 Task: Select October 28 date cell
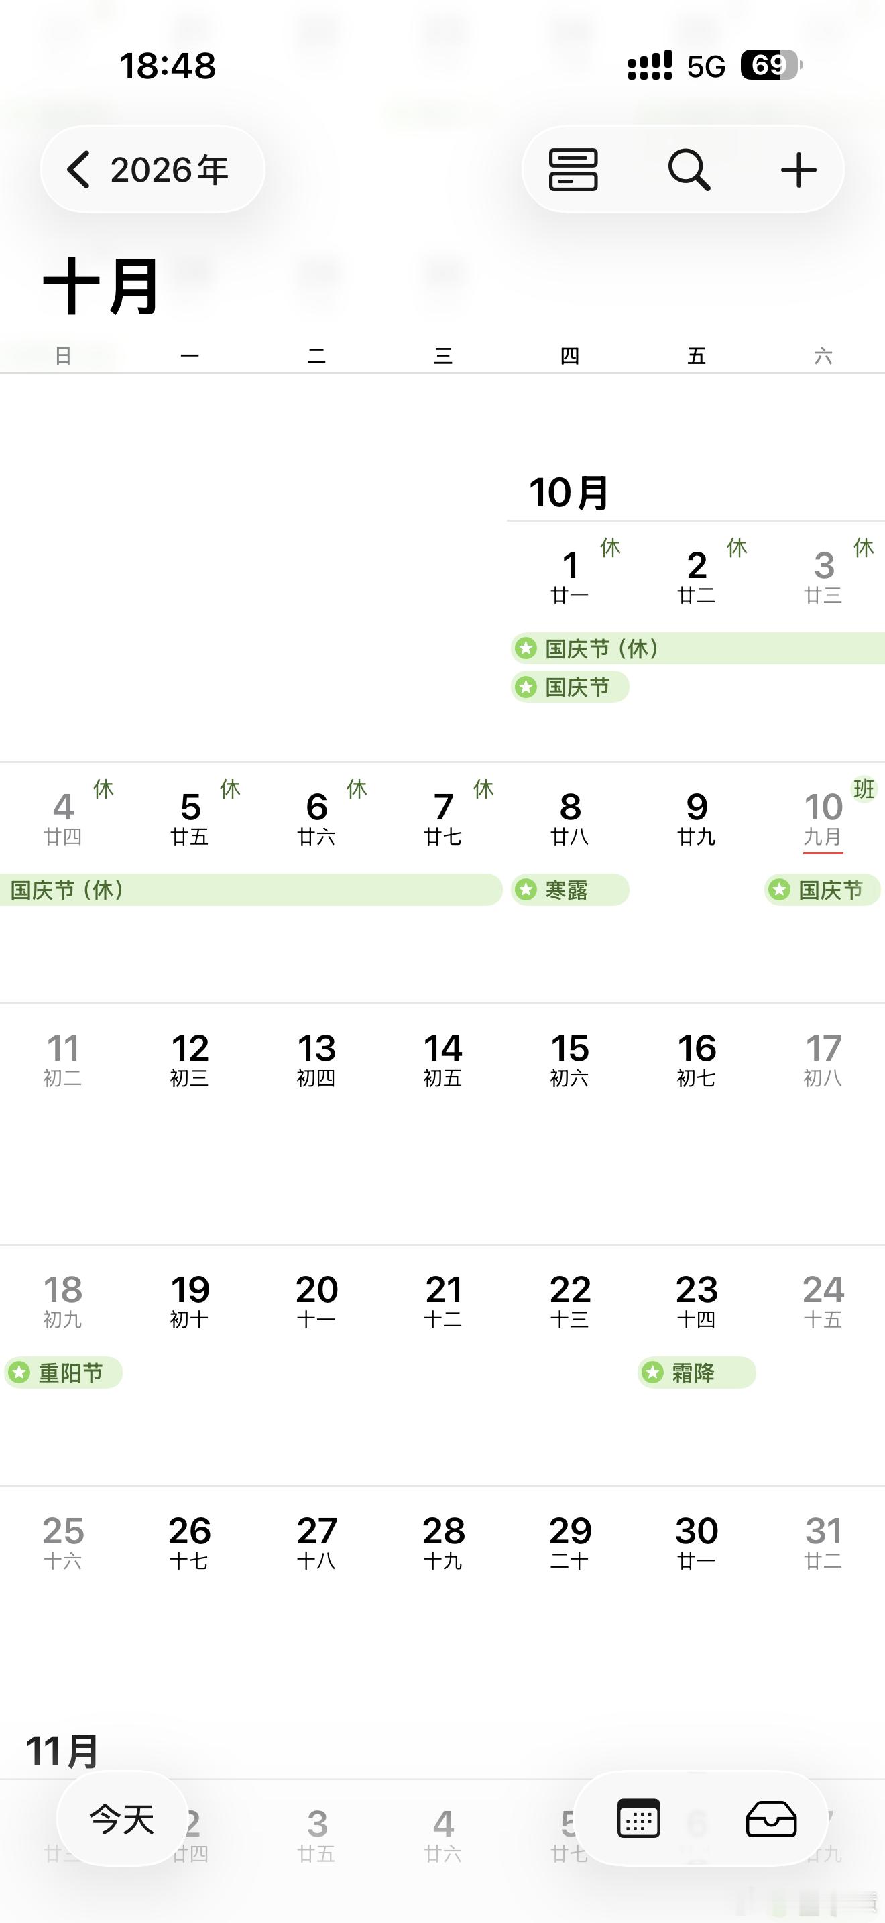pos(443,1541)
